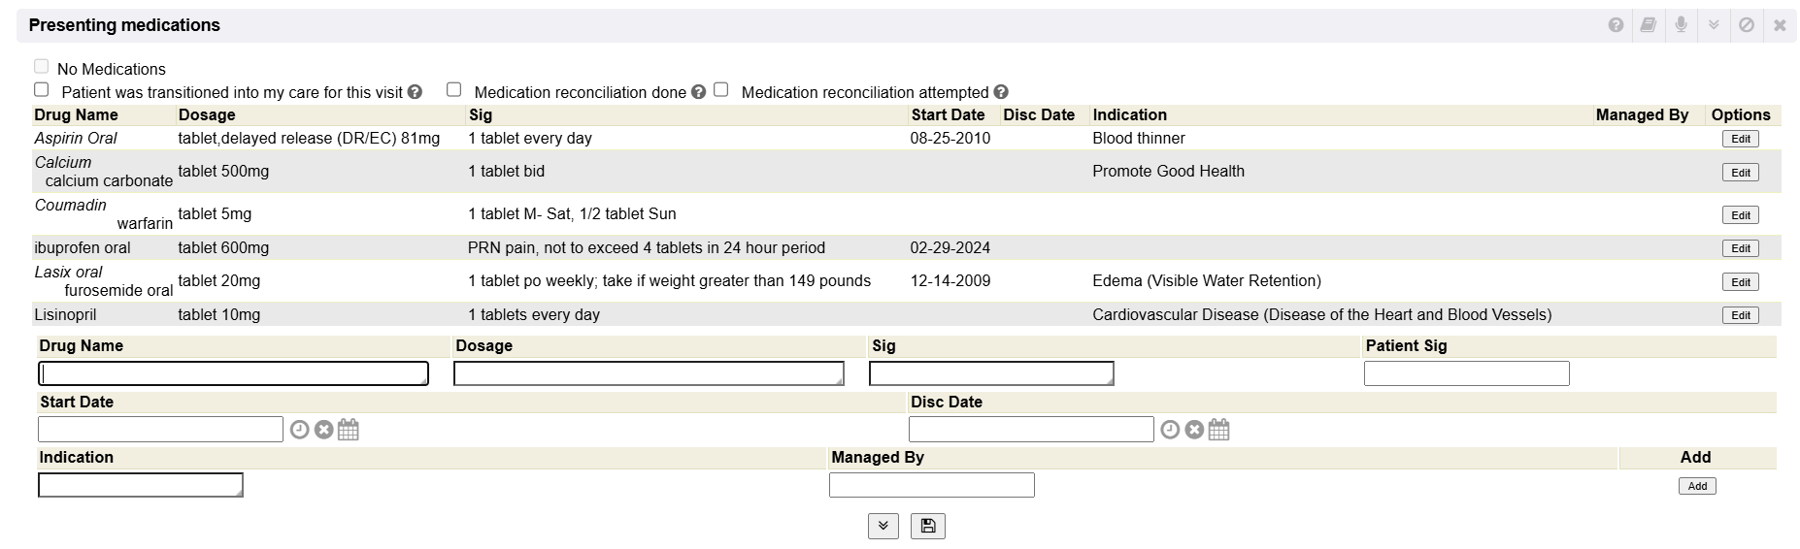This screenshot has height=549, width=1800.
Task: Click into the Drug Name input field
Action: coord(233,373)
